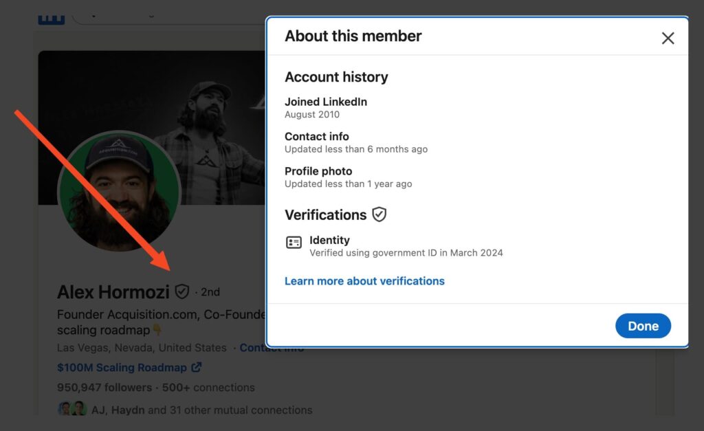The height and width of the screenshot is (431, 704).
Task: Click 'Updated less than 6 months ago'
Action: [x=356, y=149]
